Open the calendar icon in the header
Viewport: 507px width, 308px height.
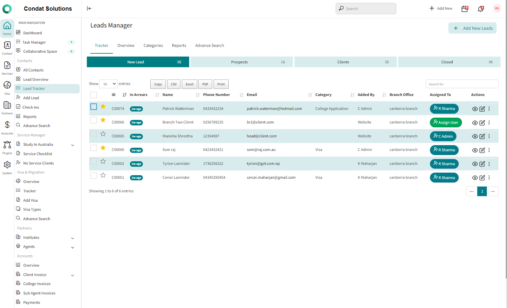click(465, 9)
